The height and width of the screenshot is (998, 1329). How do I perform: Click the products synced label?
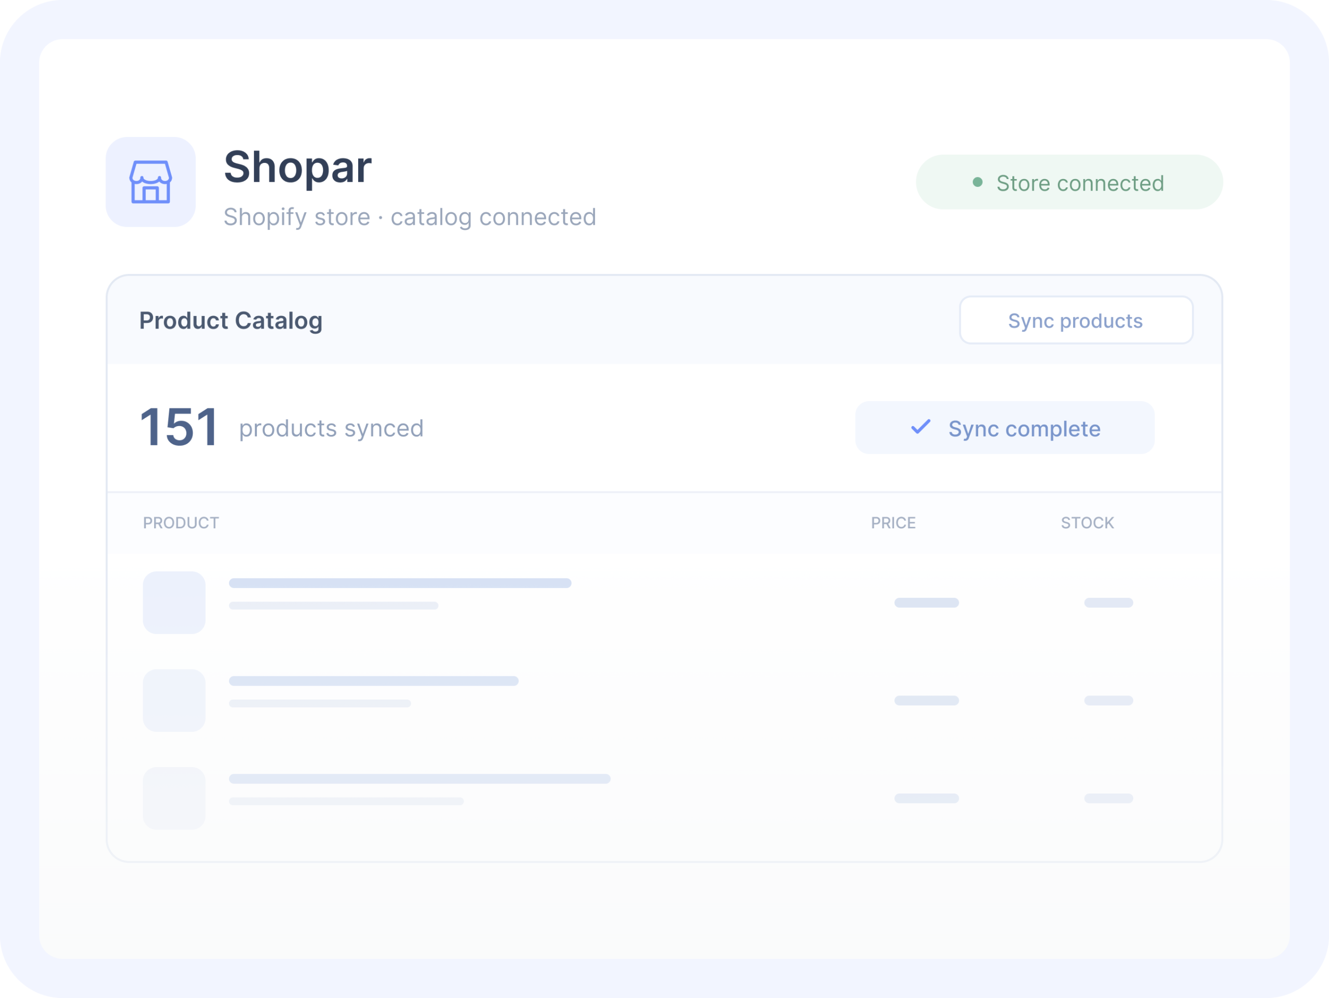tap(331, 429)
